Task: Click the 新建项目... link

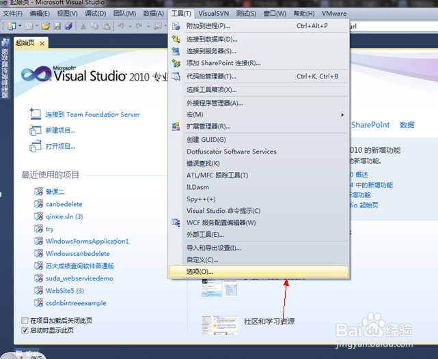Action: pyautogui.click(x=60, y=130)
